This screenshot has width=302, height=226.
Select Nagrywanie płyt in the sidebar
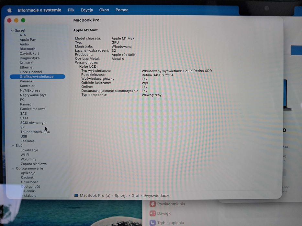click(x=33, y=95)
